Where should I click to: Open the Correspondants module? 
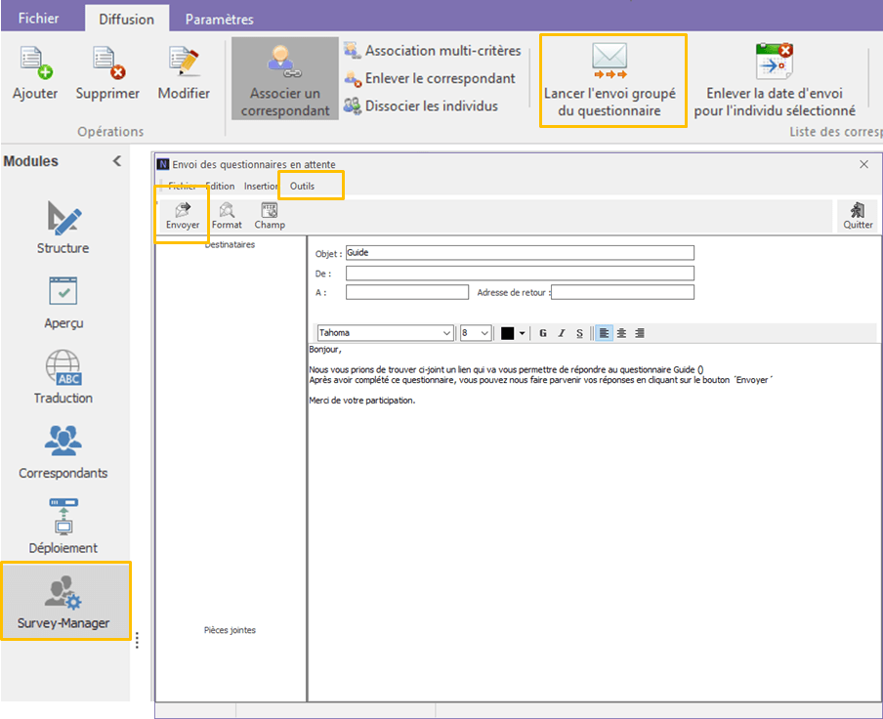[x=63, y=452]
